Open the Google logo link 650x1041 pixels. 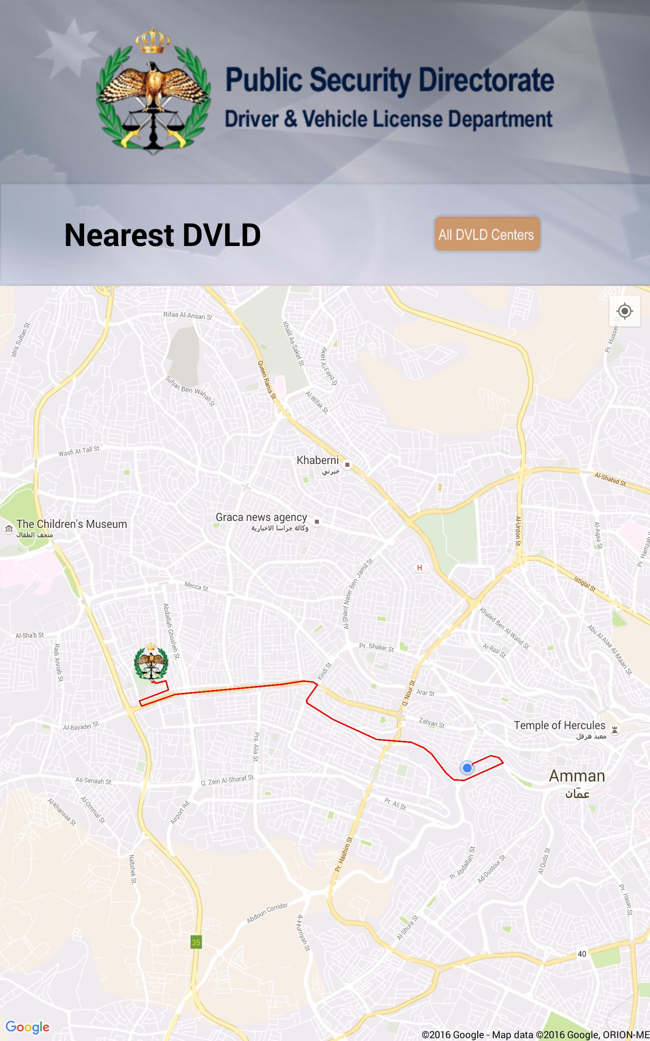click(x=28, y=1027)
